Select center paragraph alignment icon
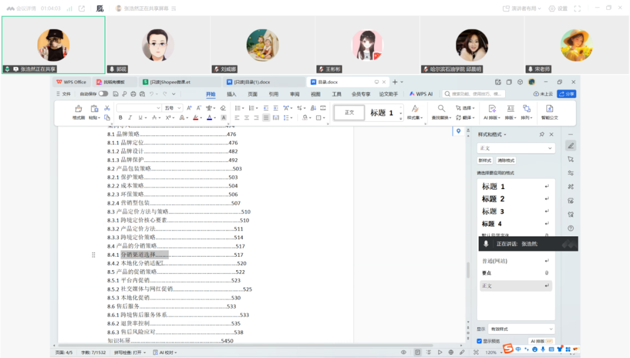630x358 pixels. click(246, 118)
